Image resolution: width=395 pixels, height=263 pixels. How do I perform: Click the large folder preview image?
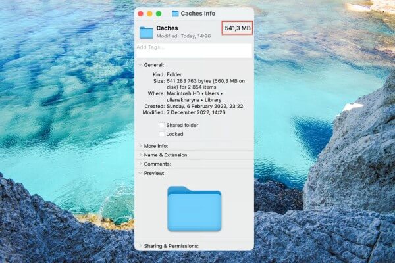point(194,208)
